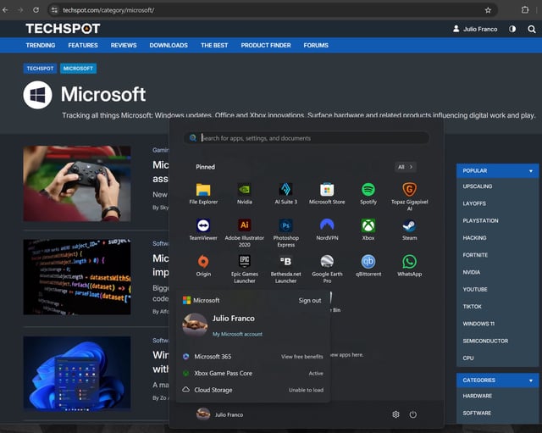Image resolution: width=542 pixels, height=433 pixels.
Task: Open Software category link
Action: click(477, 414)
